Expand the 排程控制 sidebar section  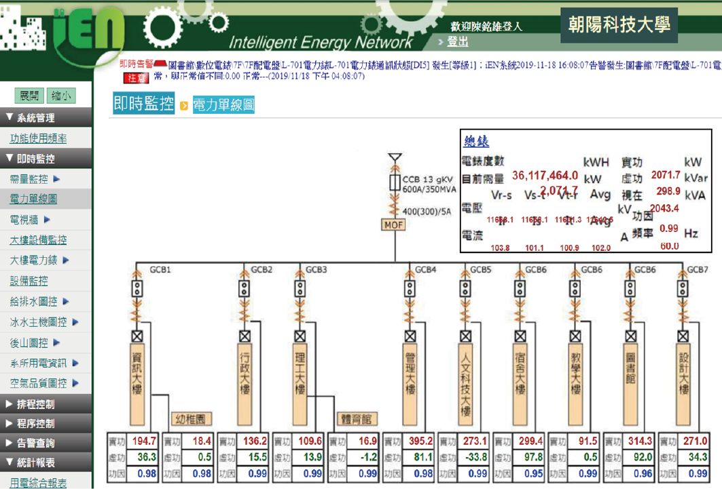point(46,404)
